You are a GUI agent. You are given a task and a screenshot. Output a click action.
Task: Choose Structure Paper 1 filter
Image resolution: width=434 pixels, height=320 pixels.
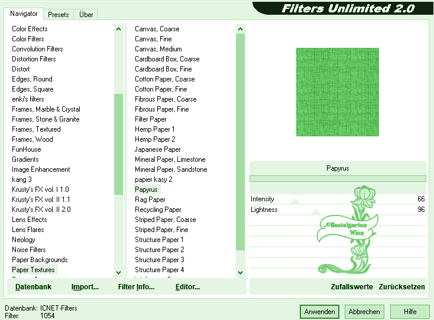point(159,240)
